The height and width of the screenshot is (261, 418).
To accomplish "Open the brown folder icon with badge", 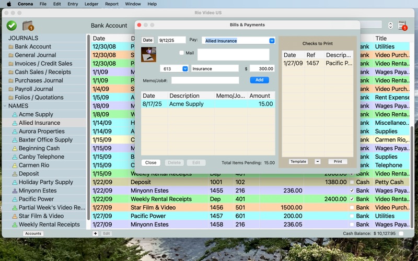I will click(x=28, y=26).
